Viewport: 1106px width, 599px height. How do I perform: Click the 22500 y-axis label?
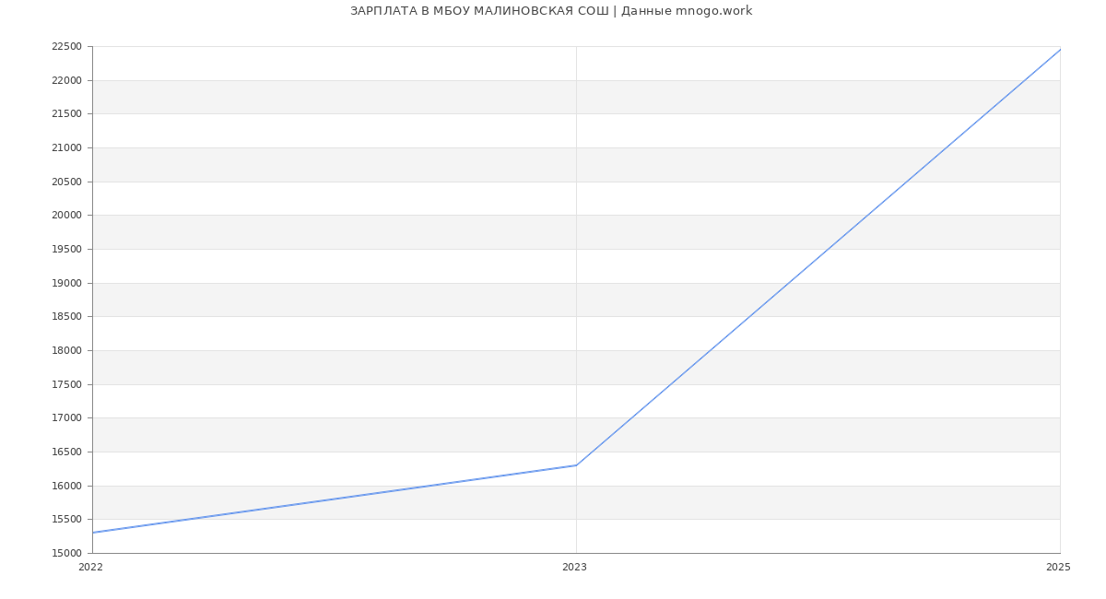(66, 47)
